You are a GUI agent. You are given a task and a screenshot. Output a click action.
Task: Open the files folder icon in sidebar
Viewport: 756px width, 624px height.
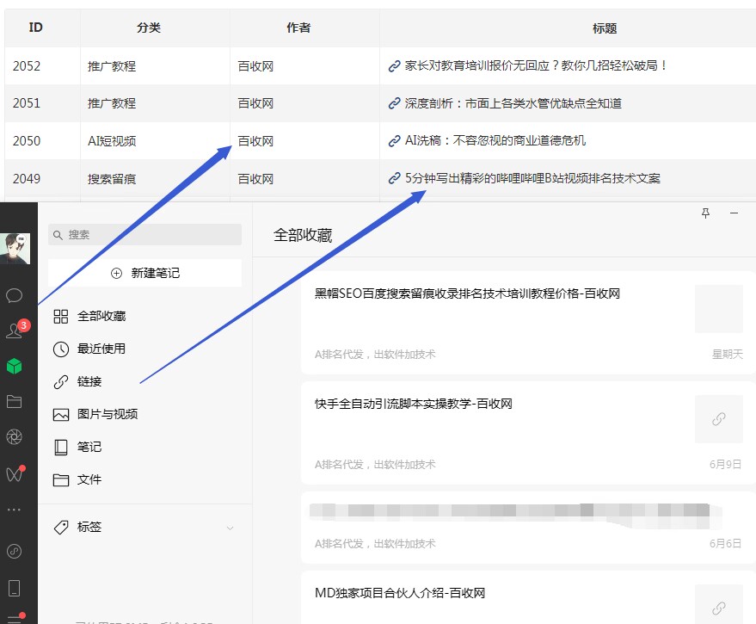tap(14, 402)
